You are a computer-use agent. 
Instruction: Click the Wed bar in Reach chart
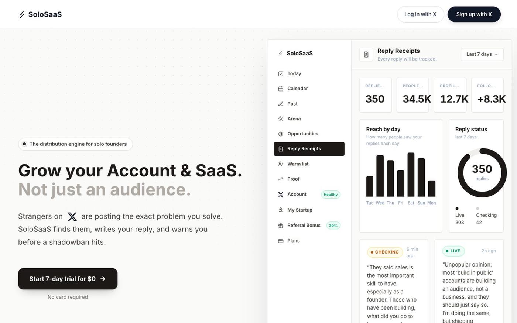click(380, 176)
